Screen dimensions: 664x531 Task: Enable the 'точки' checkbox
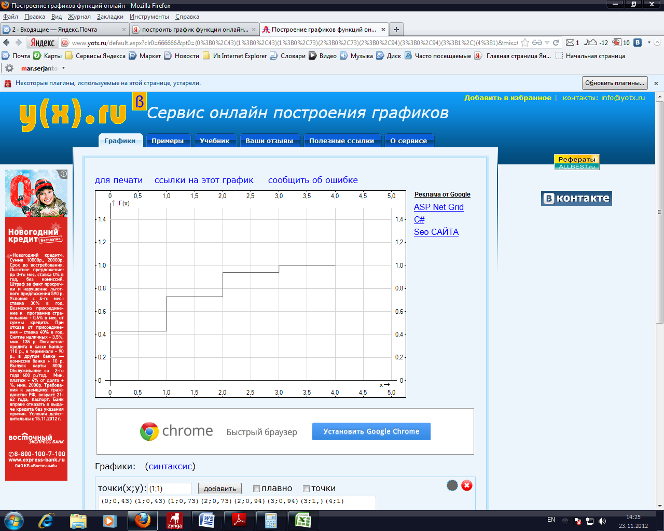pyautogui.click(x=306, y=488)
